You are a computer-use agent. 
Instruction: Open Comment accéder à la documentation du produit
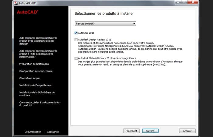click(x=40, y=104)
